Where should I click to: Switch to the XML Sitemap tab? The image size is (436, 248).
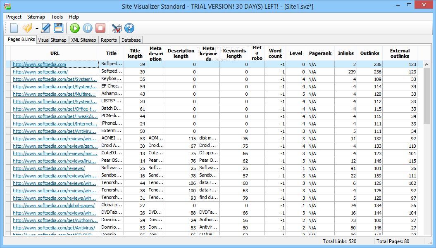point(83,40)
